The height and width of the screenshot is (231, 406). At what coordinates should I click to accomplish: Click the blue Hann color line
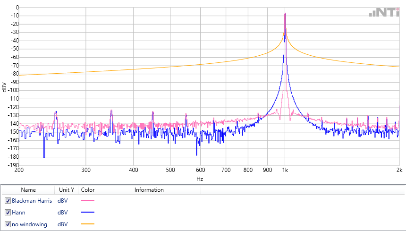point(88,213)
